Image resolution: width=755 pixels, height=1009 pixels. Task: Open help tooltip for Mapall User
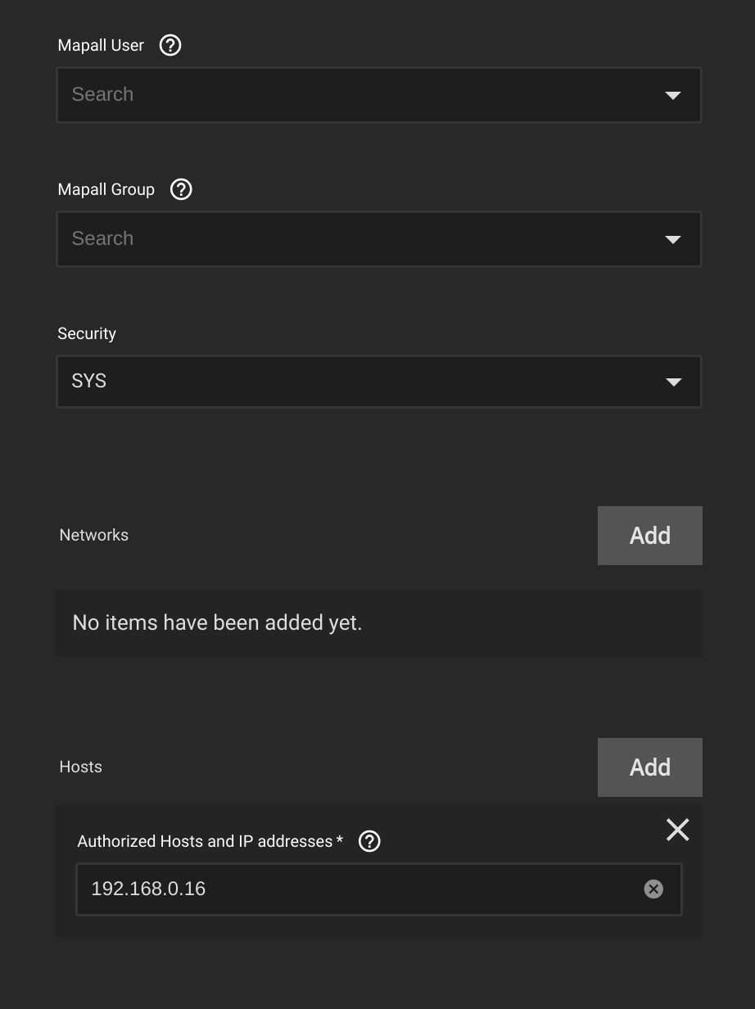tap(170, 45)
